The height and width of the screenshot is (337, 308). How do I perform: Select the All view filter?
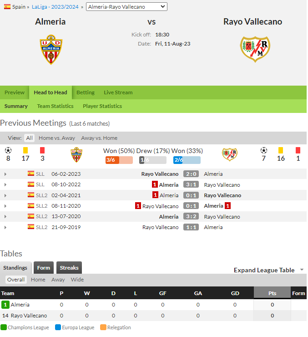click(30, 138)
